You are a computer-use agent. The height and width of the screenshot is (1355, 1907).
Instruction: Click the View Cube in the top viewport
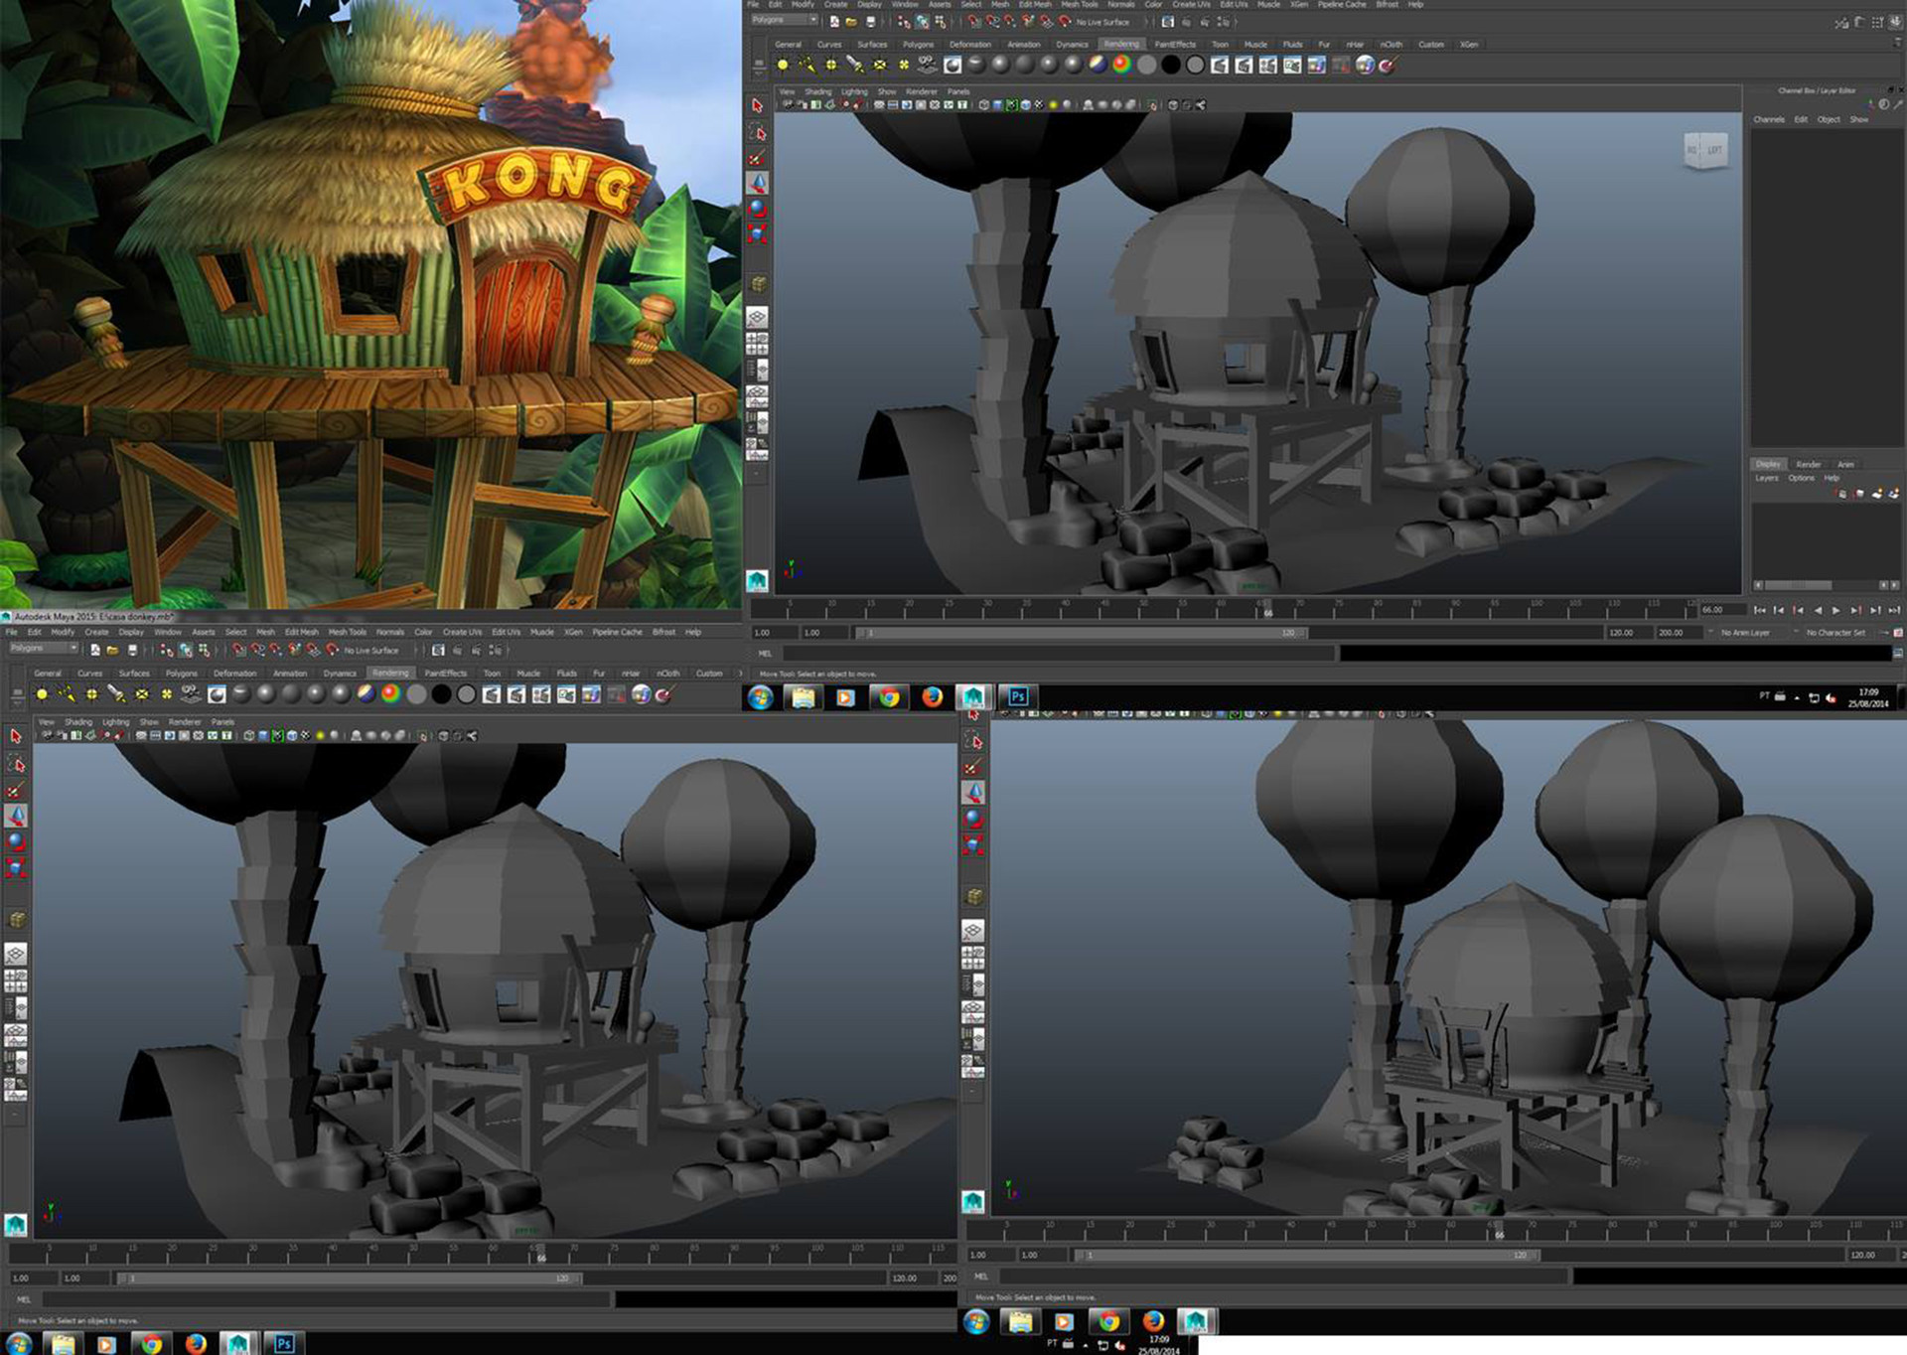tap(1704, 150)
